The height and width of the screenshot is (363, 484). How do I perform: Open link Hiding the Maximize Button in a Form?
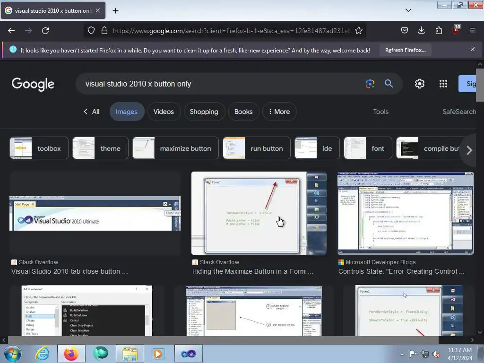[252, 271]
